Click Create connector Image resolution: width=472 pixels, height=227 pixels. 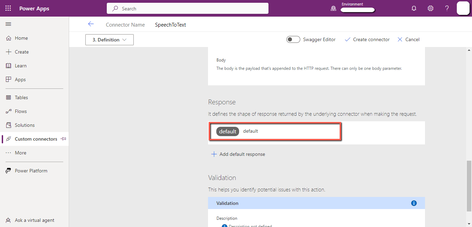(367, 39)
